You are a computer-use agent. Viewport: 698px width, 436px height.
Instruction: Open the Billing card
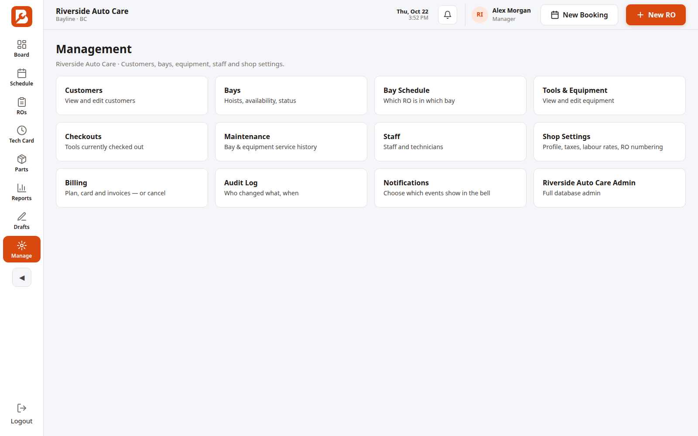pyautogui.click(x=132, y=188)
